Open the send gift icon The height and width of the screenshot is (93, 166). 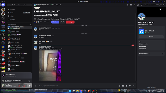pos(120,86)
